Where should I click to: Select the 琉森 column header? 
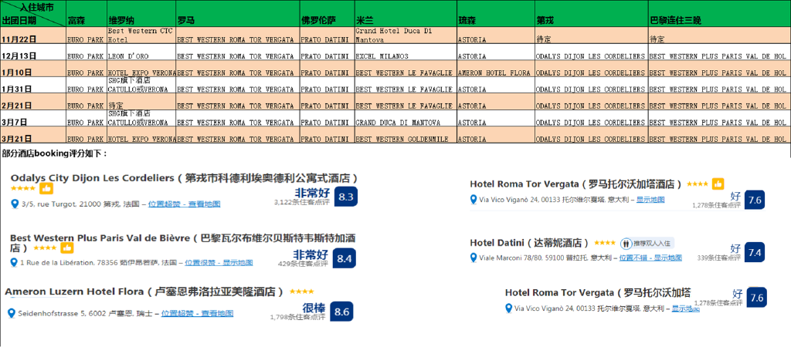497,14
